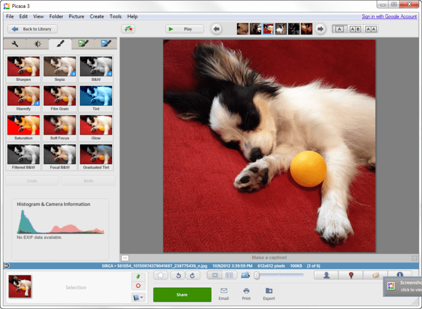Open the Places map pin panel
Screen dimensions: 422x309
click(x=351, y=275)
